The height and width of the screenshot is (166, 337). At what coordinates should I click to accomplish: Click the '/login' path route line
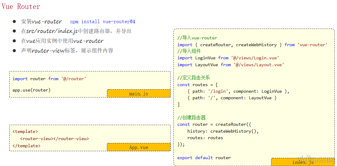pos(238,91)
